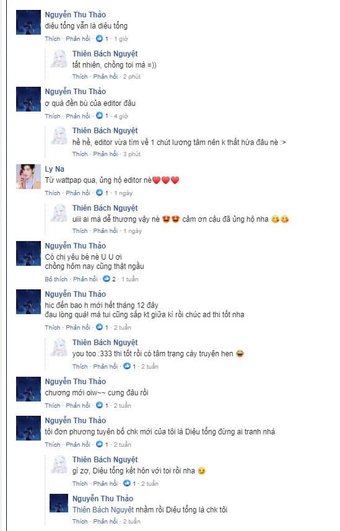This screenshot has height=531, width=340.
Task: Click like icon on 'gì zợ, Diệu tổng' reply
Action: pyautogui.click(x=127, y=483)
